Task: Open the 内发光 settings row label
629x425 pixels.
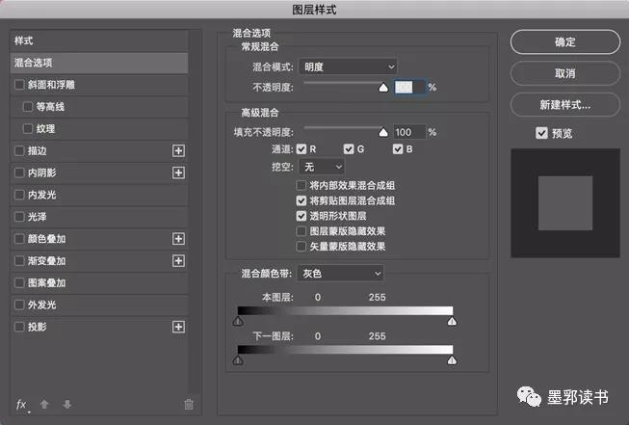Action: [x=42, y=195]
